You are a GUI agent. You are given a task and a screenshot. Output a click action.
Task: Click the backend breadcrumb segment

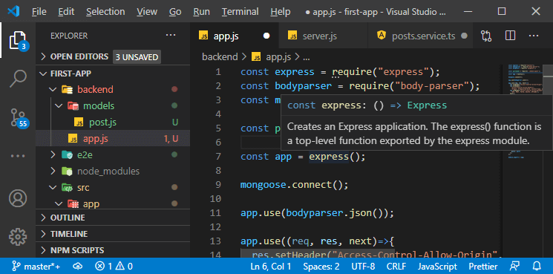(220, 56)
